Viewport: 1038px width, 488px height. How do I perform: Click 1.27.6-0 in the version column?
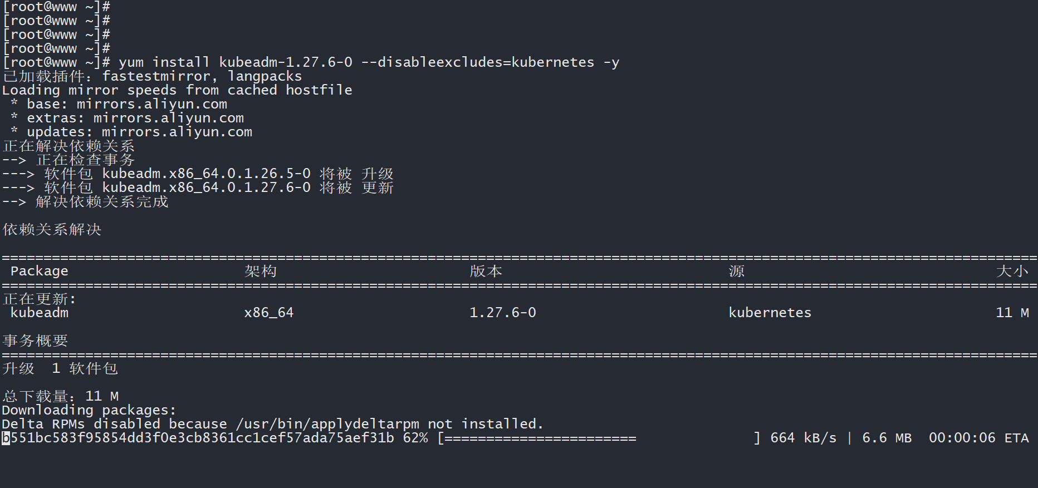[x=502, y=313]
